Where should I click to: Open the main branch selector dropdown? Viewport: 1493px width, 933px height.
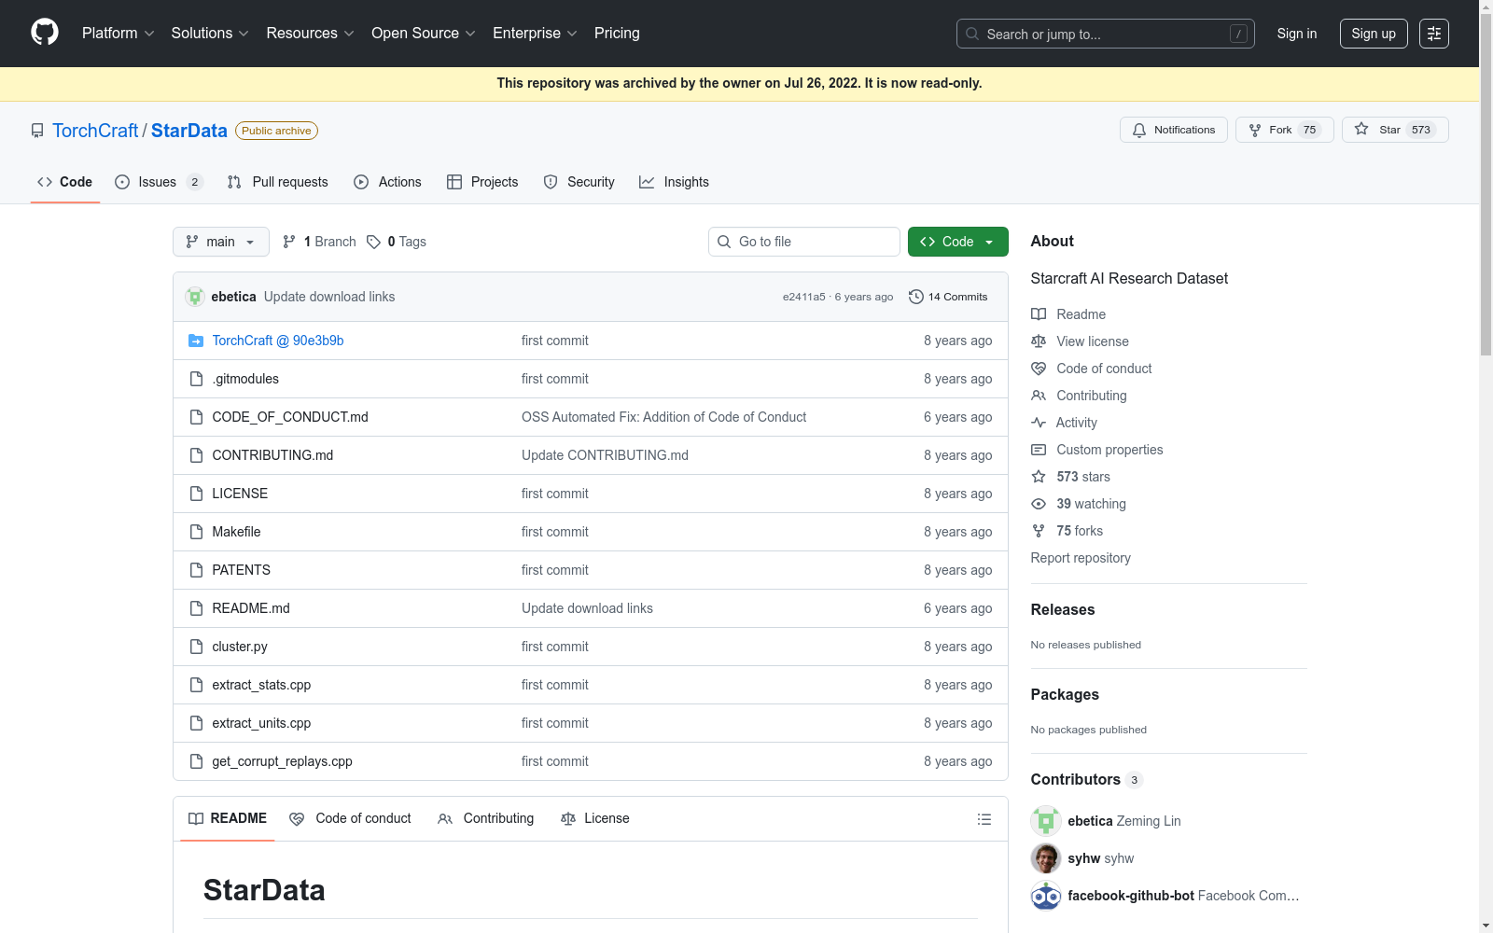coord(221,242)
